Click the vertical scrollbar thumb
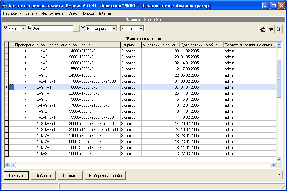287x191 pixels. point(279,79)
